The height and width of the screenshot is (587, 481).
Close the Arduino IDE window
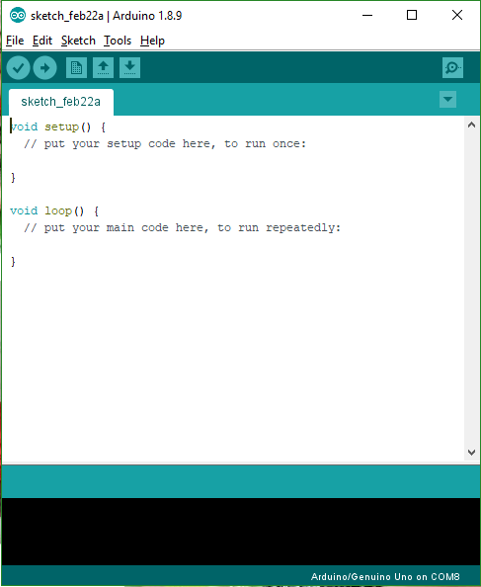[457, 16]
